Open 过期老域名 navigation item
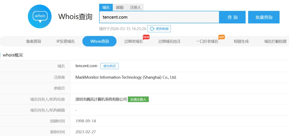This screenshot has width=289, height=136. point(134,41)
